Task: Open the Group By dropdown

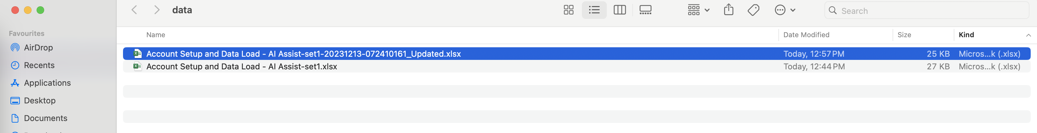Action: point(698,10)
